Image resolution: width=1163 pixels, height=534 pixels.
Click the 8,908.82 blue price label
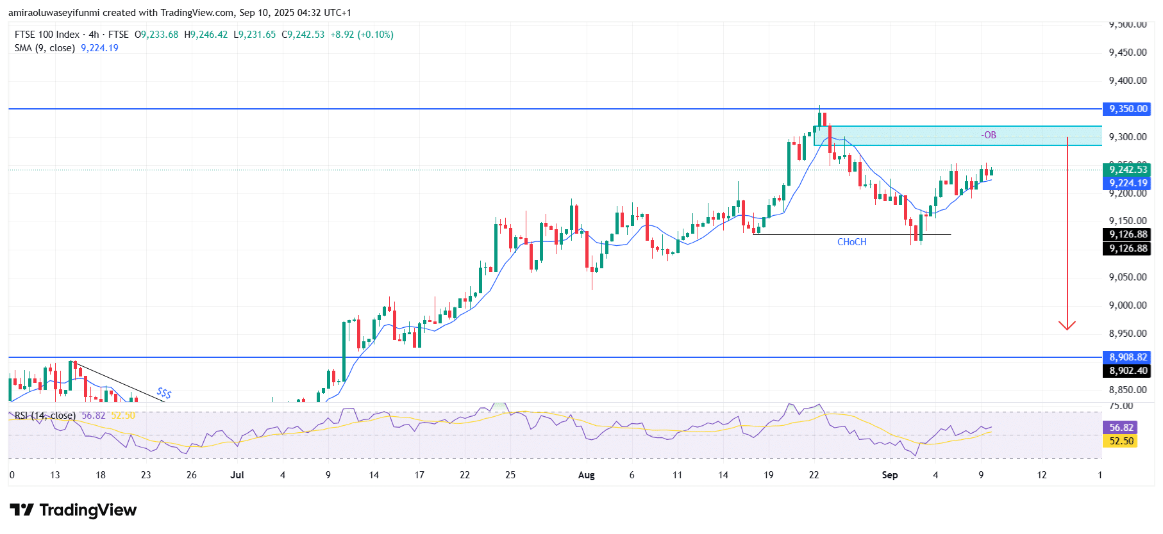[x=1126, y=357]
